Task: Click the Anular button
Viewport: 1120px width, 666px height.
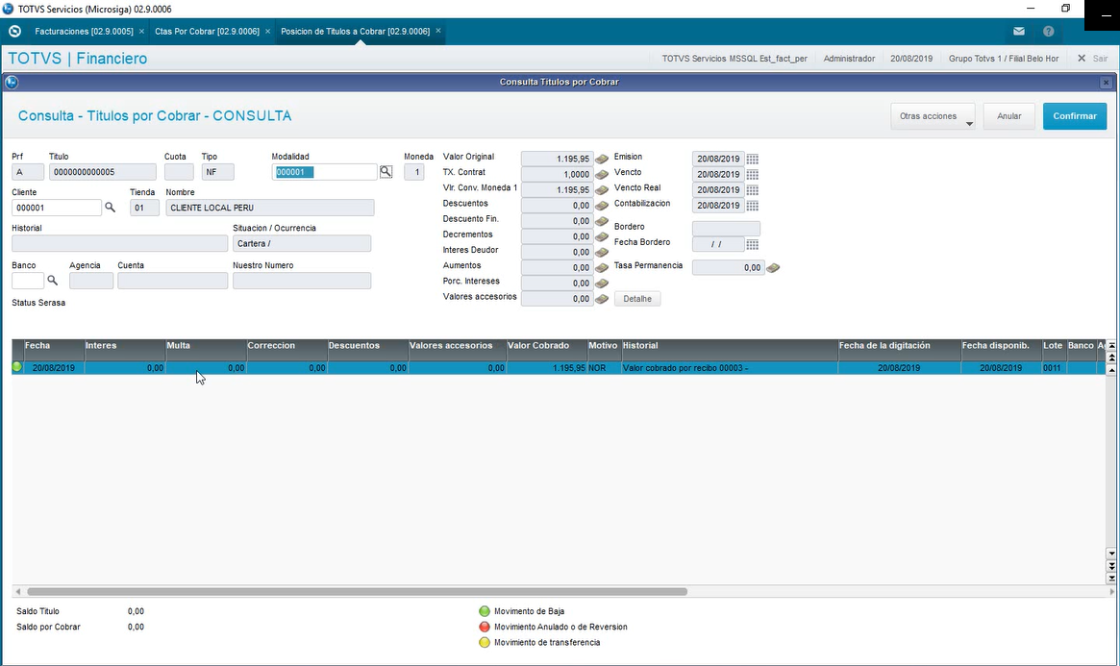Action: [1008, 116]
